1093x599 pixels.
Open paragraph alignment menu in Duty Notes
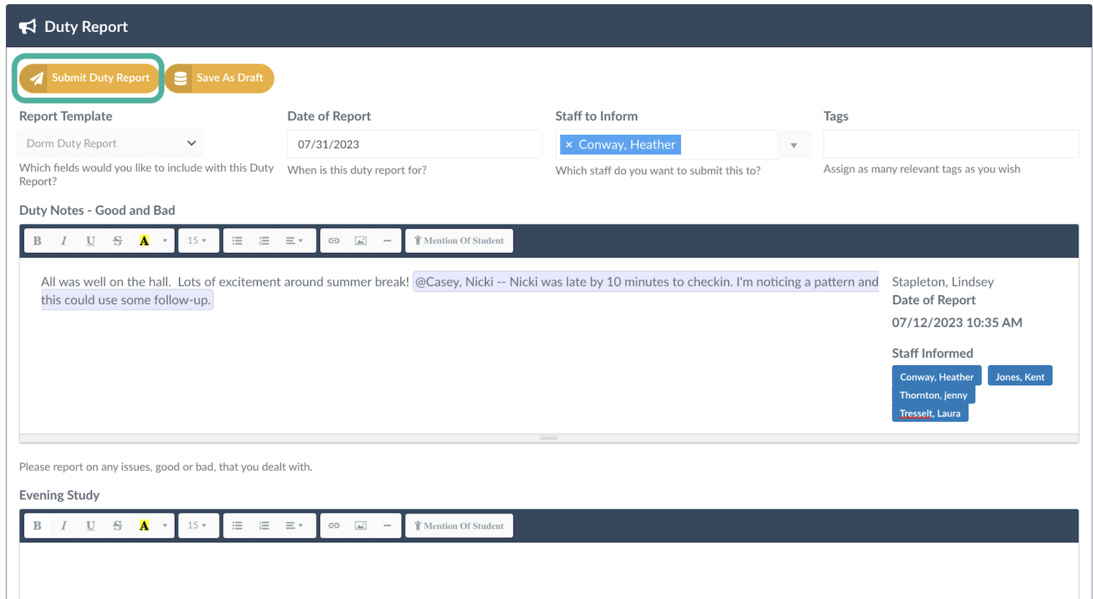point(294,240)
